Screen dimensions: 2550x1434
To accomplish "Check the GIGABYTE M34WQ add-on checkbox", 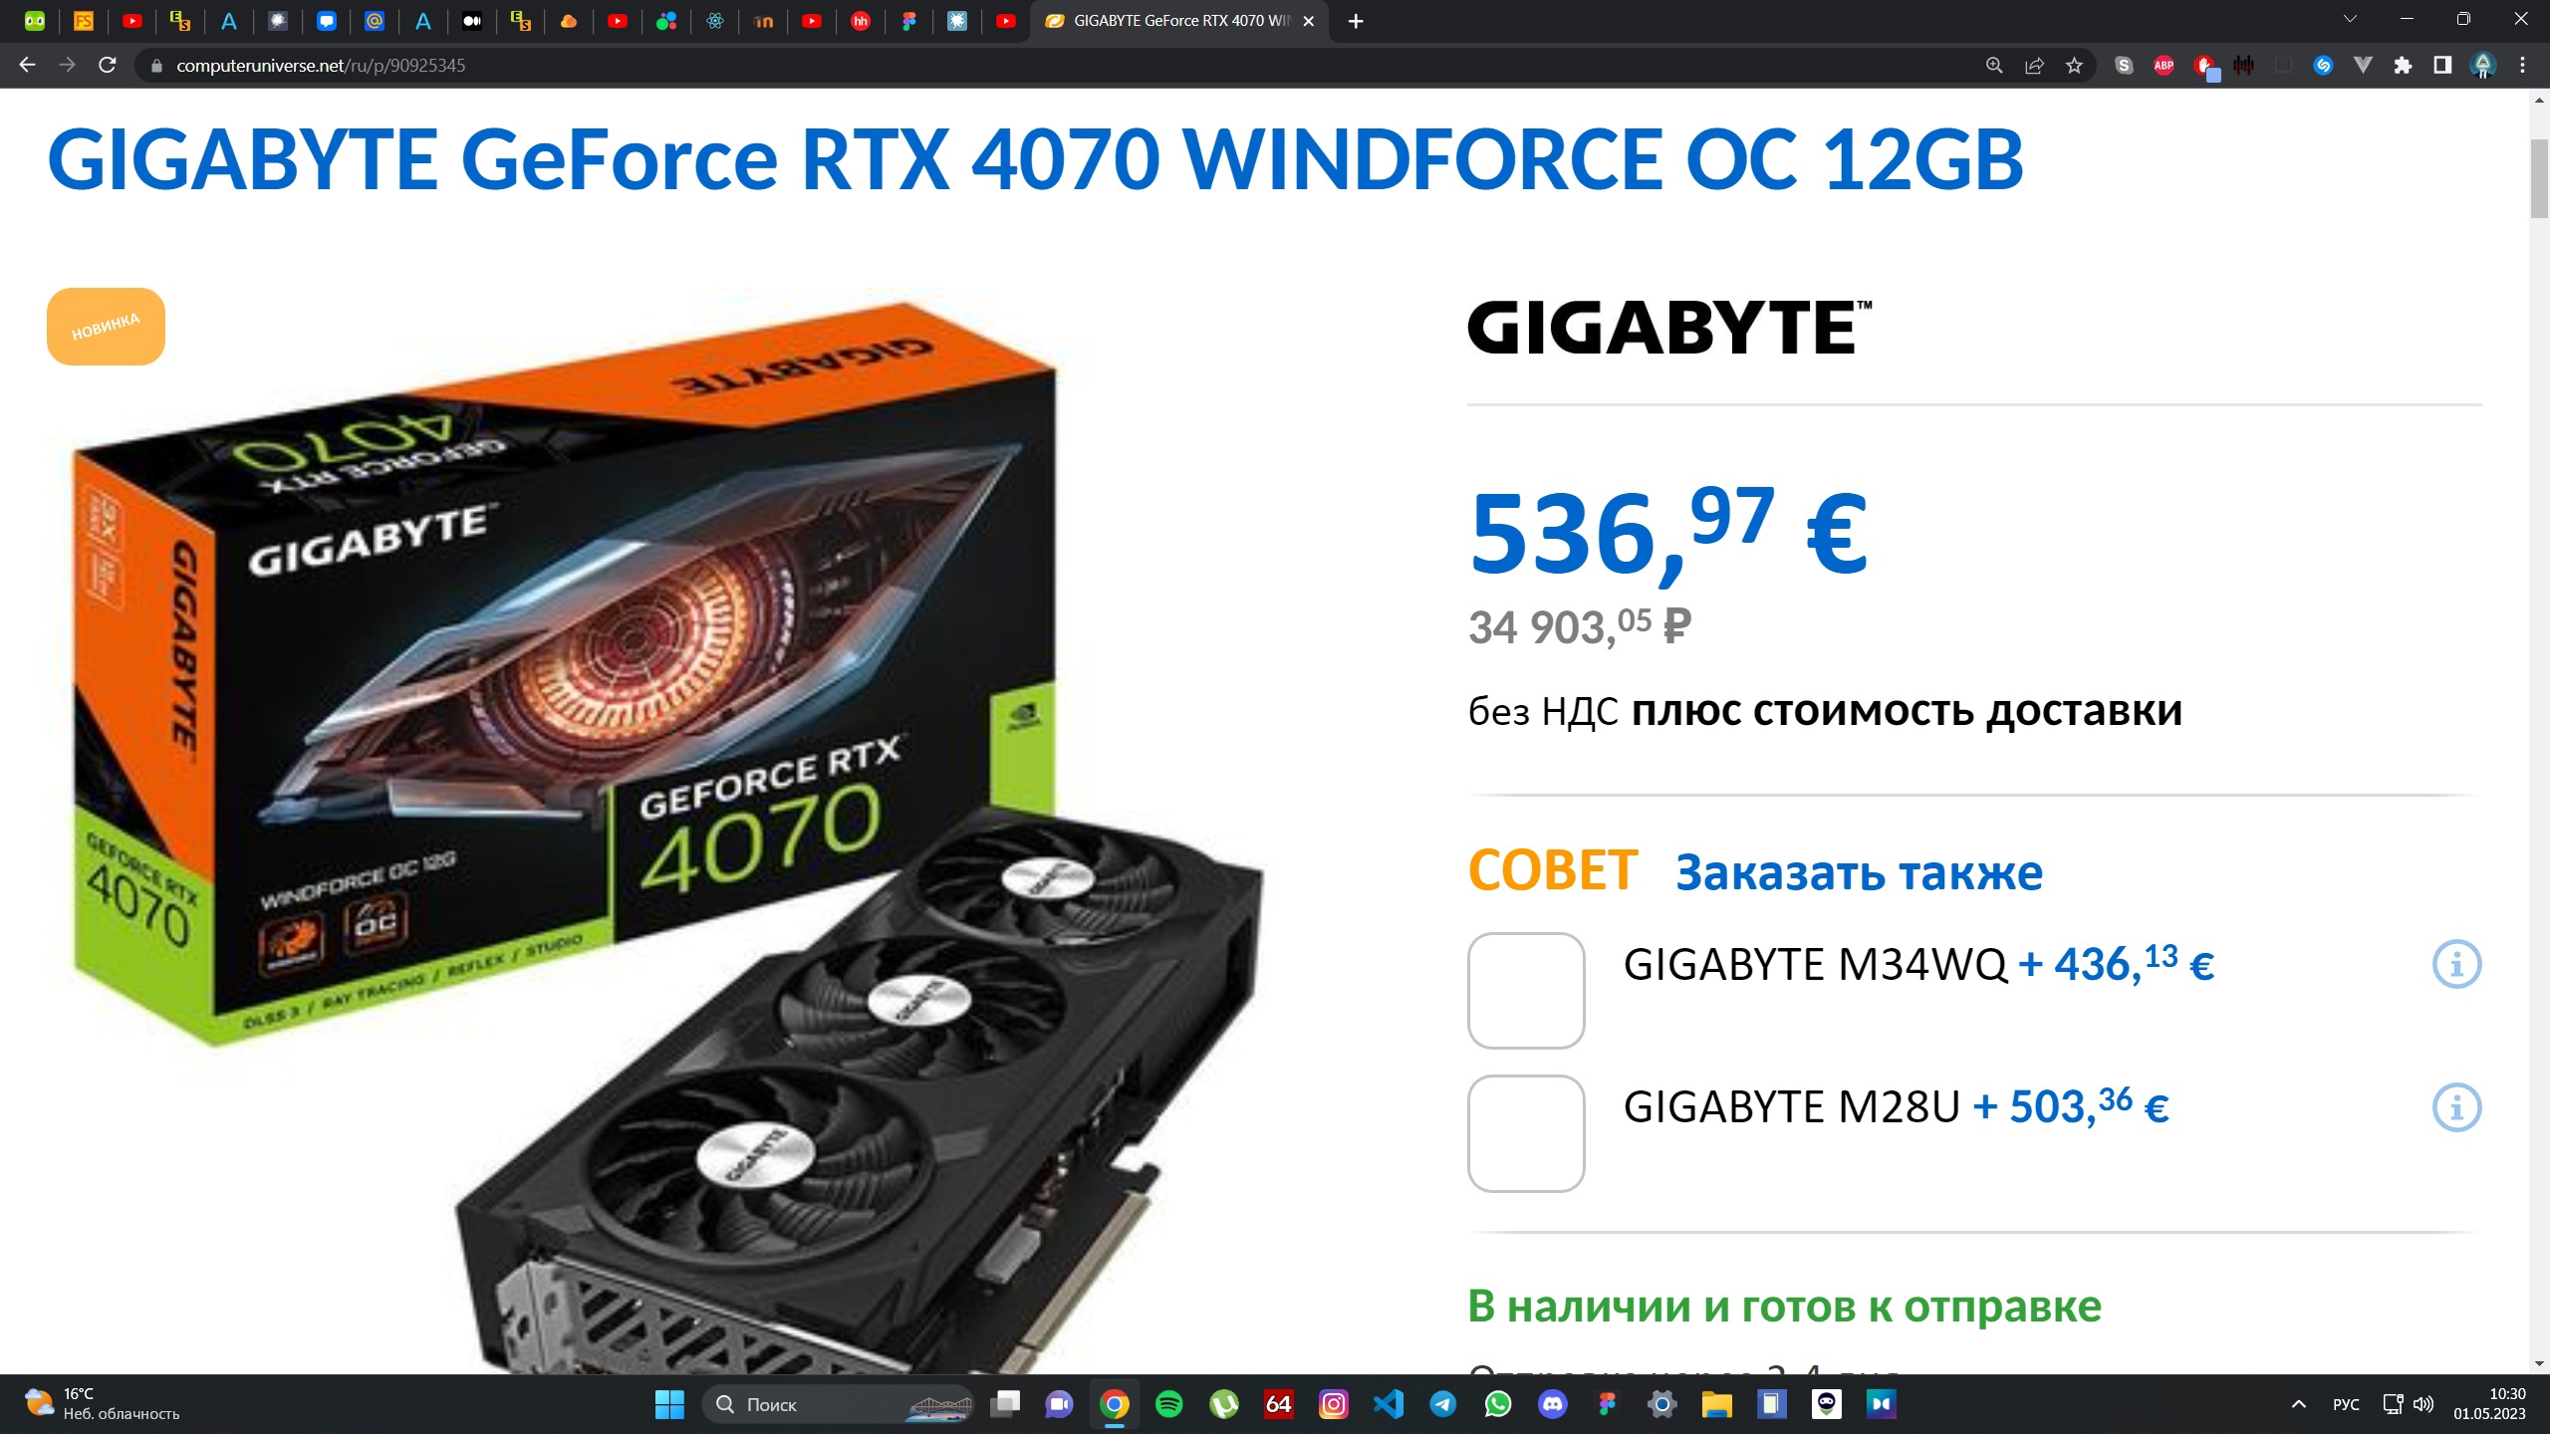I will coord(1525,990).
